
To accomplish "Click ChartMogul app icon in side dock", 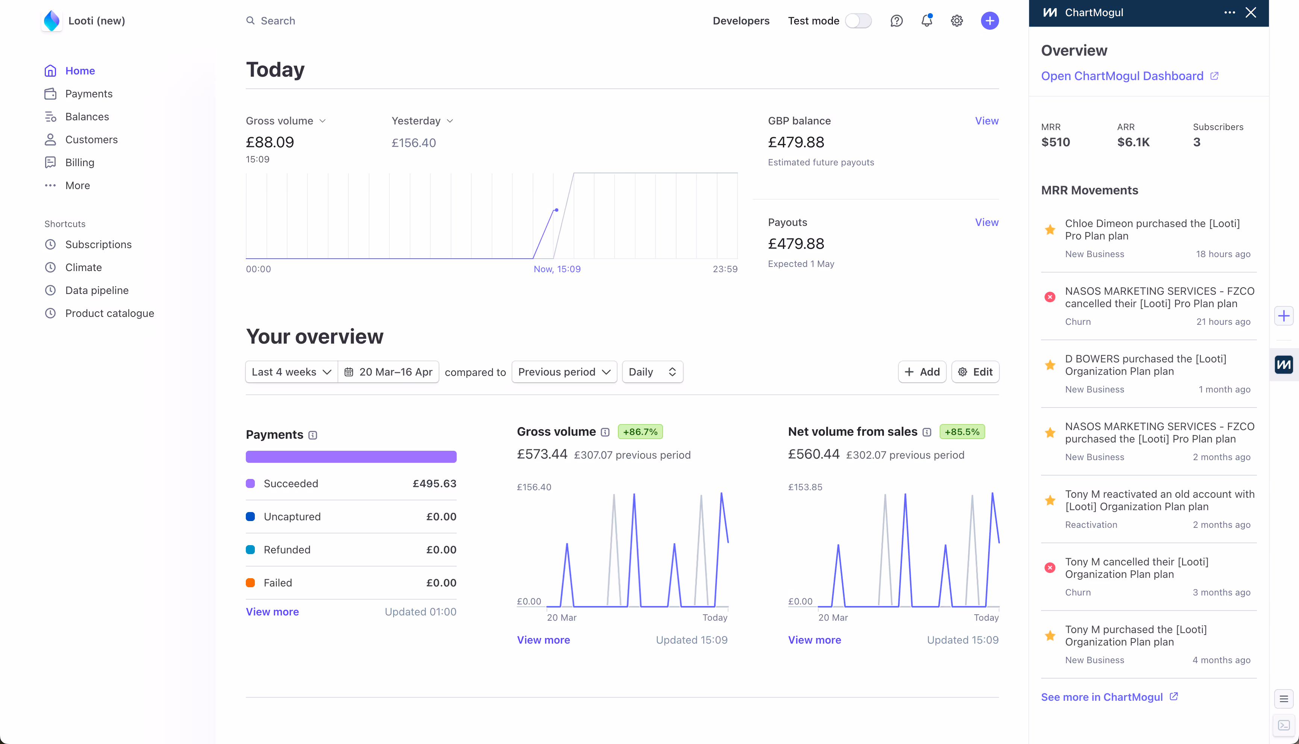I will tap(1284, 365).
